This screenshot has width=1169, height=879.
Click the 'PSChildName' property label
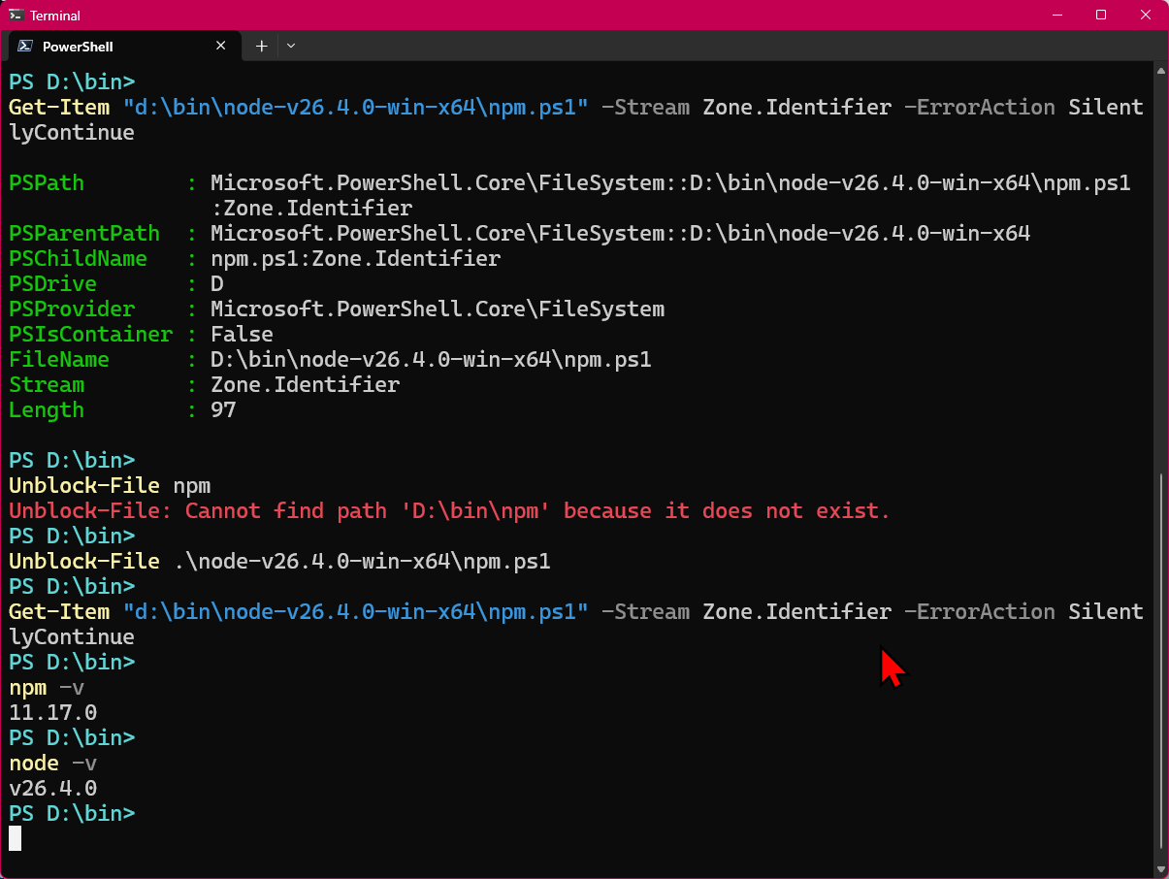[79, 259]
